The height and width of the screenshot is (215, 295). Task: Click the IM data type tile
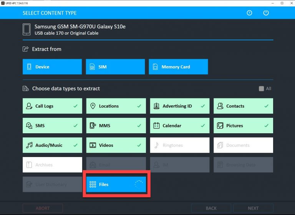click(x=180, y=165)
